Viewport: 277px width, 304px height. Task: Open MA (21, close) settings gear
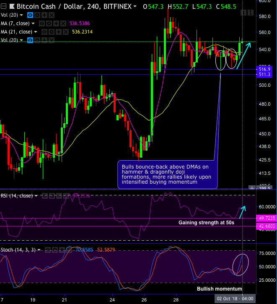coord(52,32)
